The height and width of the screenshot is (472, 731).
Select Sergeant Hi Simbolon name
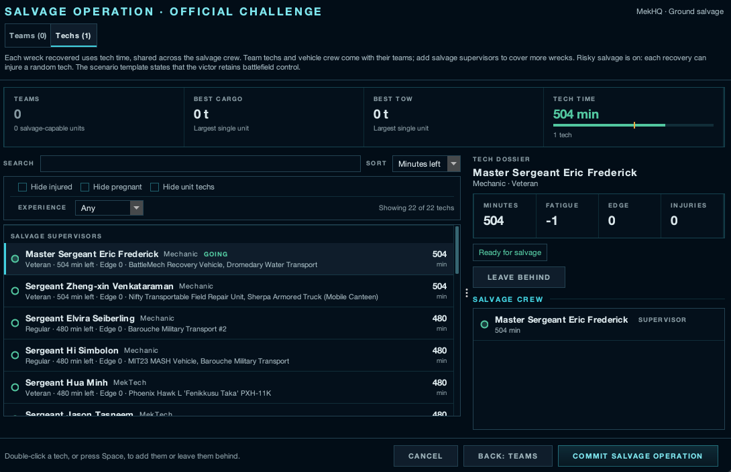[x=72, y=351]
